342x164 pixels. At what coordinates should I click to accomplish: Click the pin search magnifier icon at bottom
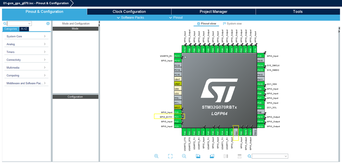[x=249, y=156]
